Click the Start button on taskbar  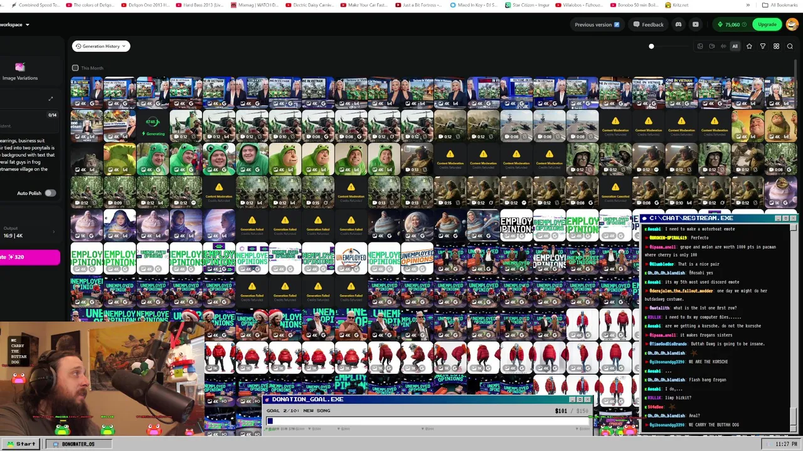(x=20, y=443)
